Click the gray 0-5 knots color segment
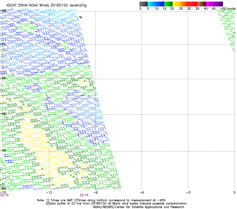The height and width of the screenshot is (209, 237). [143, 4]
